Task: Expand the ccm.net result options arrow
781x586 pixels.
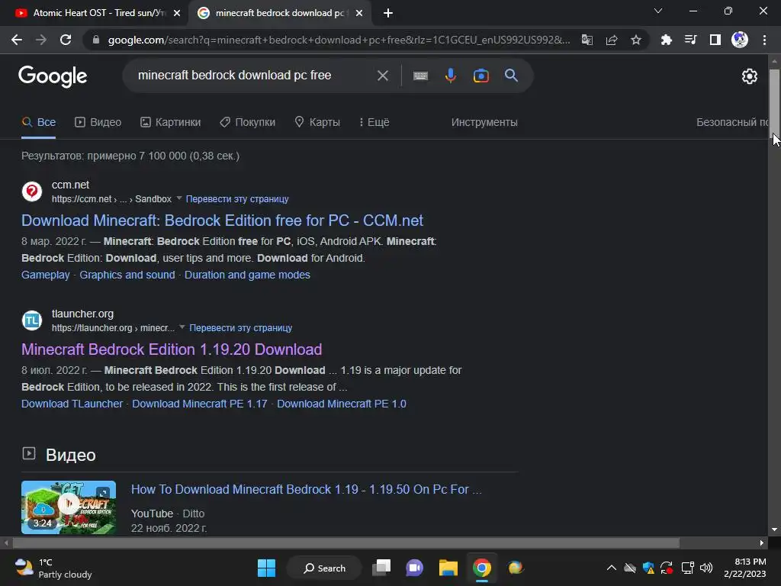Action: [x=179, y=198]
